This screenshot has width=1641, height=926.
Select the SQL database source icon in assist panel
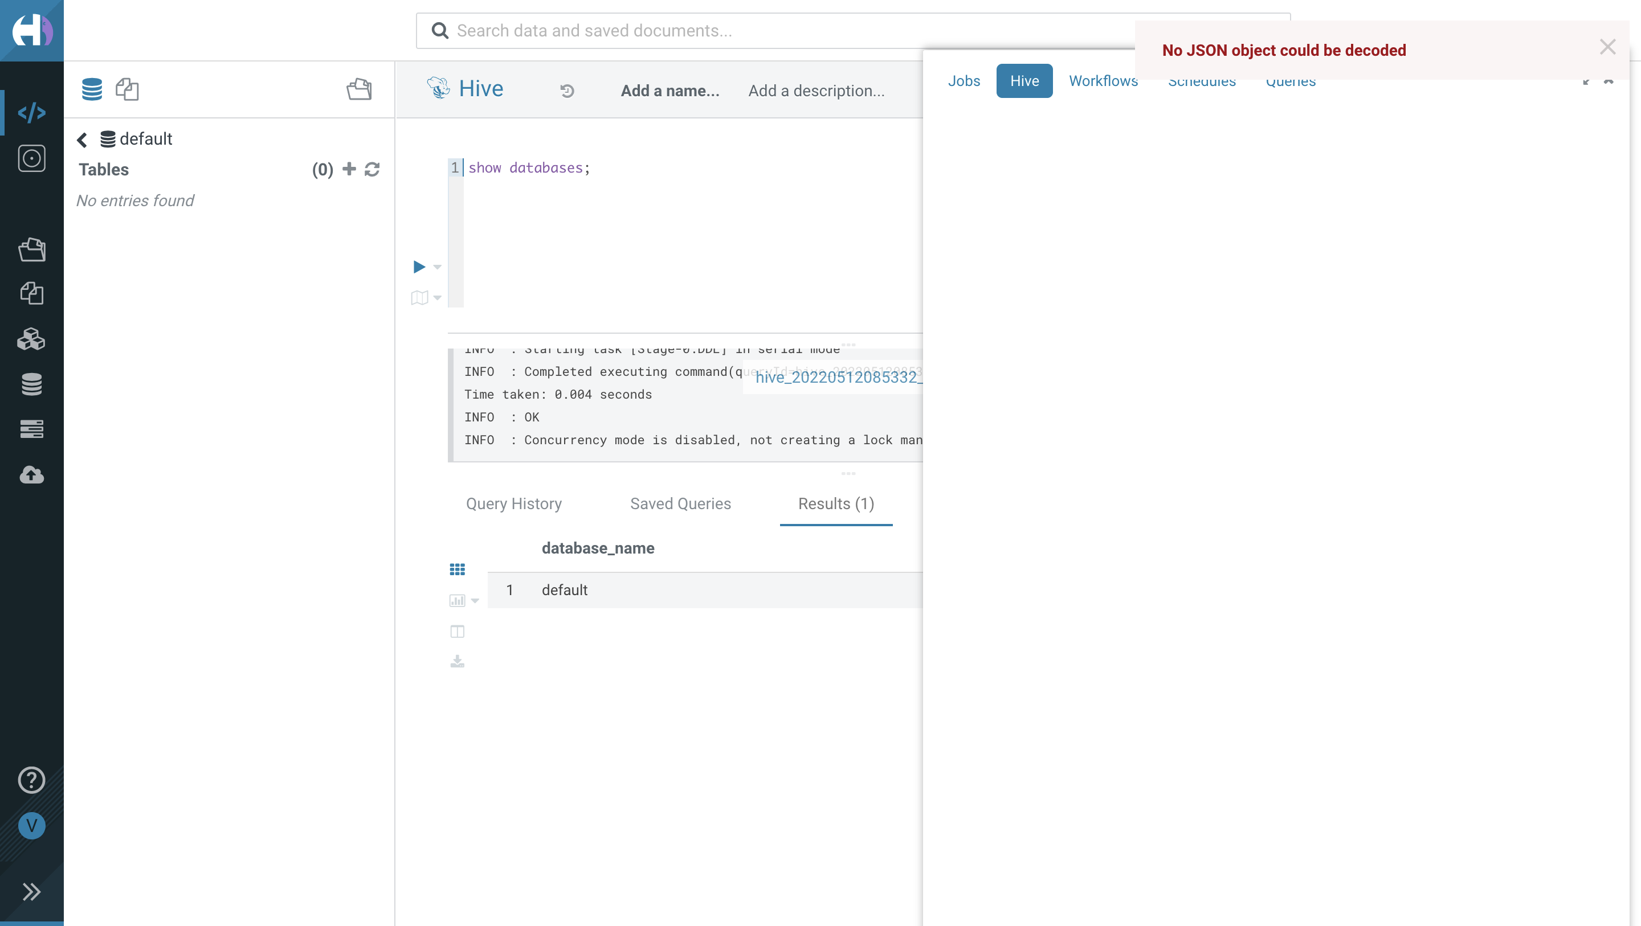(92, 89)
